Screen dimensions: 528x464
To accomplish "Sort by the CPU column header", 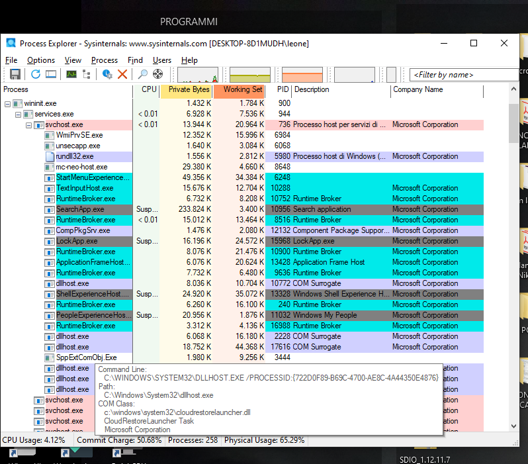I will (x=146, y=90).
